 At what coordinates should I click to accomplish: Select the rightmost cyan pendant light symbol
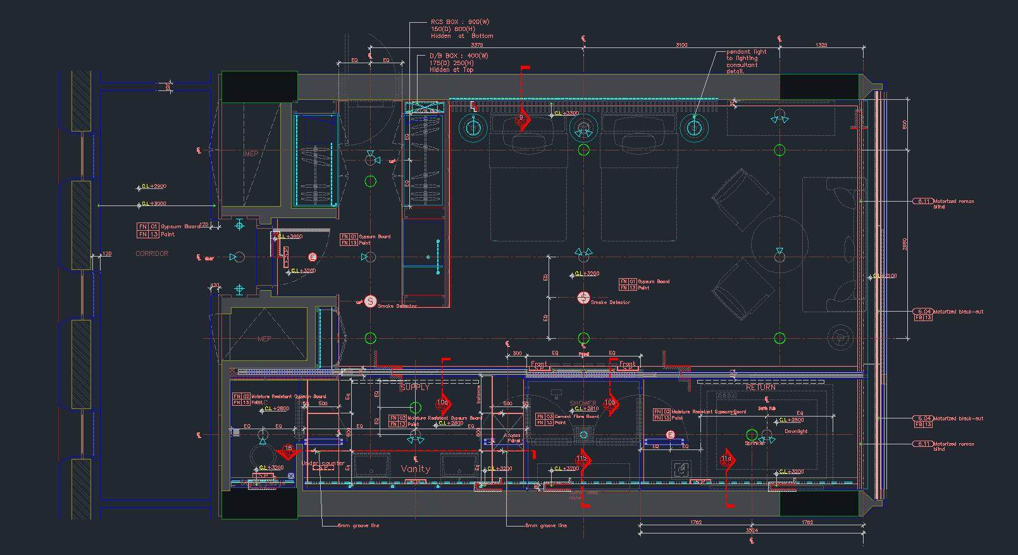(693, 128)
